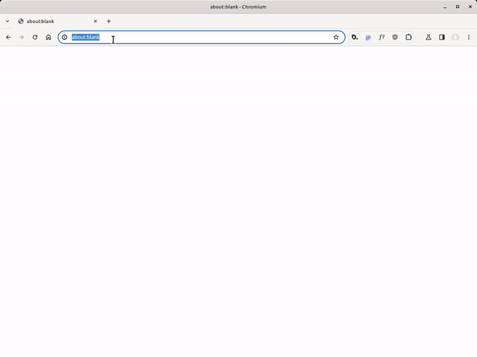Viewport: 477px width, 357px height.
Task: Select the about:blank tab
Action: [x=53, y=21]
